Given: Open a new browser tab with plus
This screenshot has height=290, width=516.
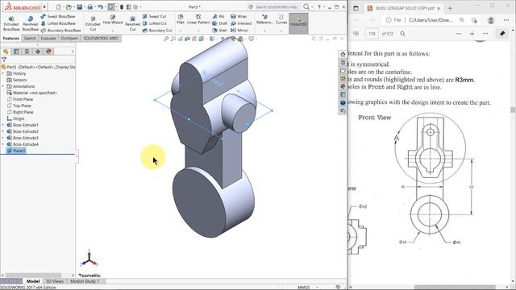Looking at the screenshot, I should [x=450, y=8].
